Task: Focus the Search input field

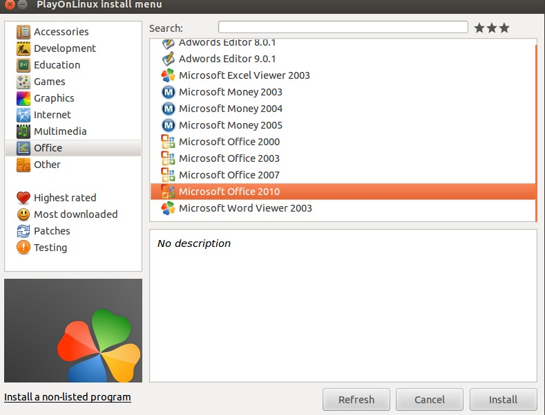Action: 343,27
